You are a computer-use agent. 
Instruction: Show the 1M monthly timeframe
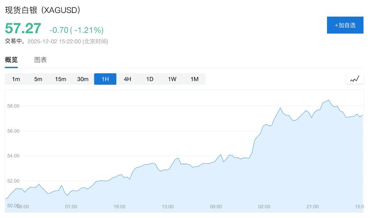[194, 79]
